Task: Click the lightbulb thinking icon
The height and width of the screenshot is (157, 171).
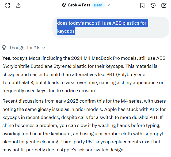Action: pos(4,48)
